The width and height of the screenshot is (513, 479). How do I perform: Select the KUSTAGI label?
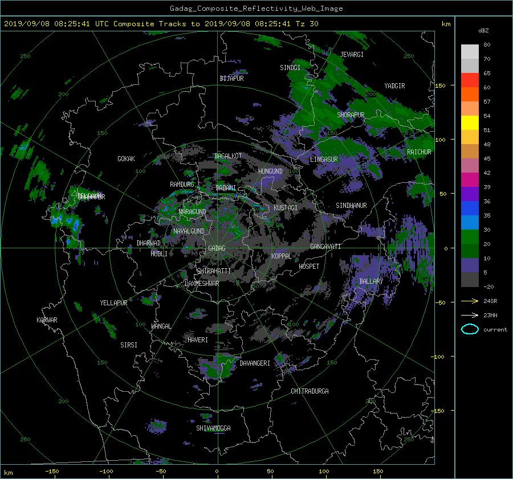(286, 208)
